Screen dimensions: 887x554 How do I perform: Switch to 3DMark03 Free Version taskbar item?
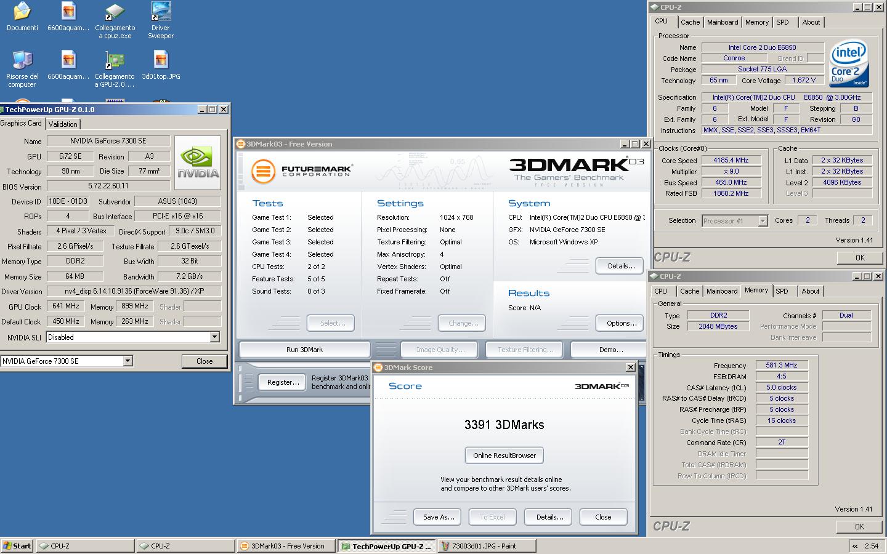tap(286, 546)
